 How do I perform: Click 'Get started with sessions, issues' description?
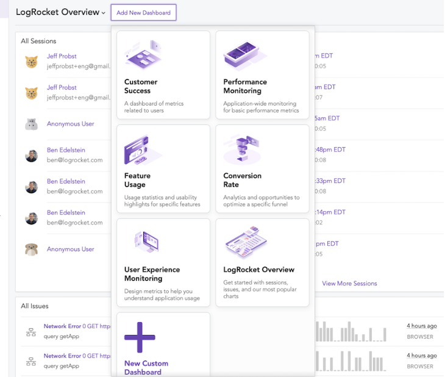coord(260,289)
